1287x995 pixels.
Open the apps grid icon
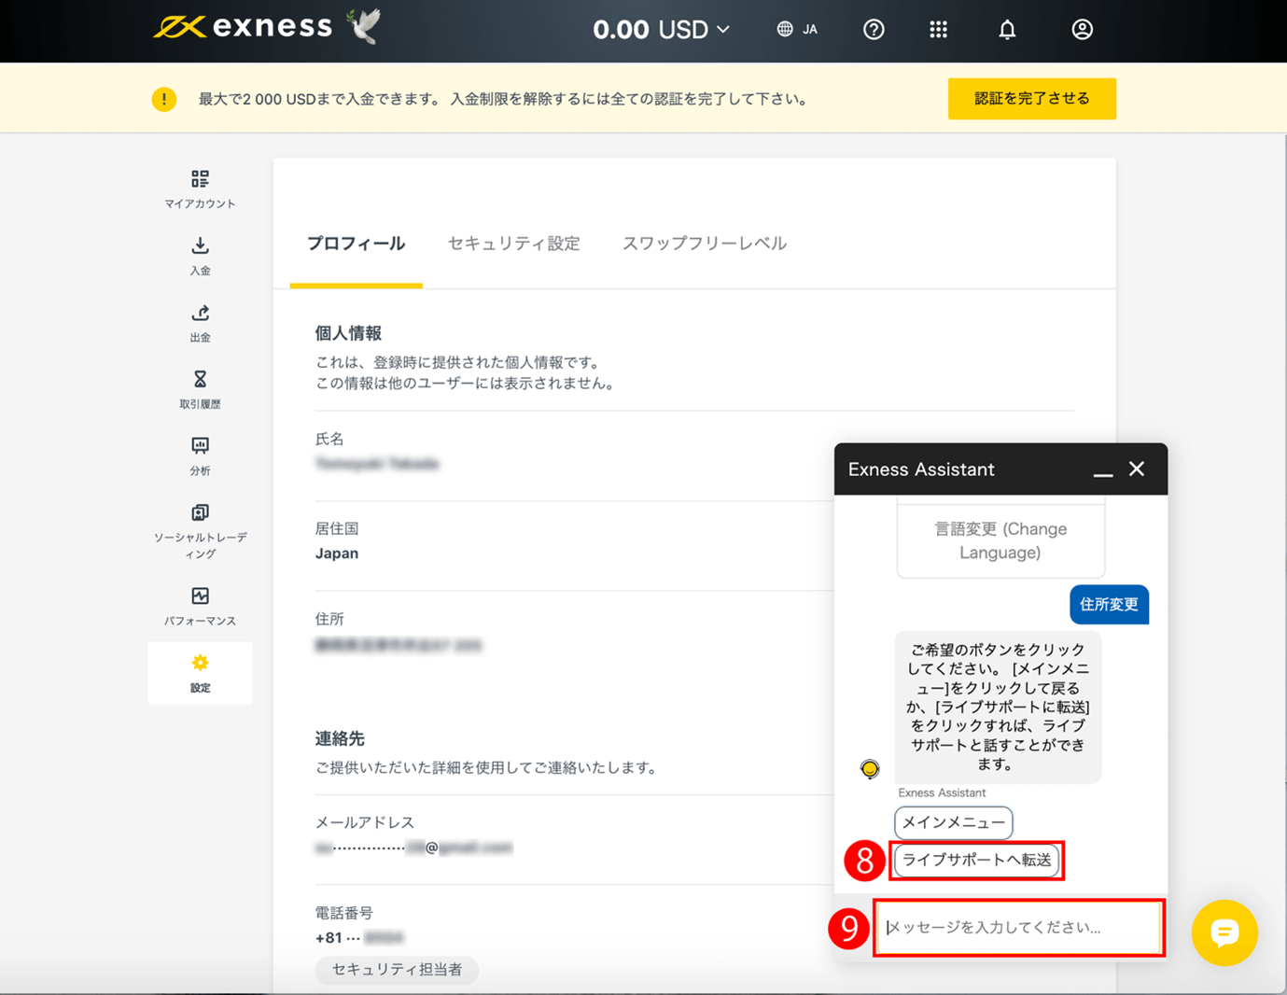pyautogui.click(x=938, y=30)
